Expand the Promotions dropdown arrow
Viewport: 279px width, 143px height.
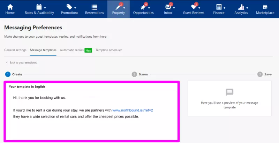click(75, 8)
